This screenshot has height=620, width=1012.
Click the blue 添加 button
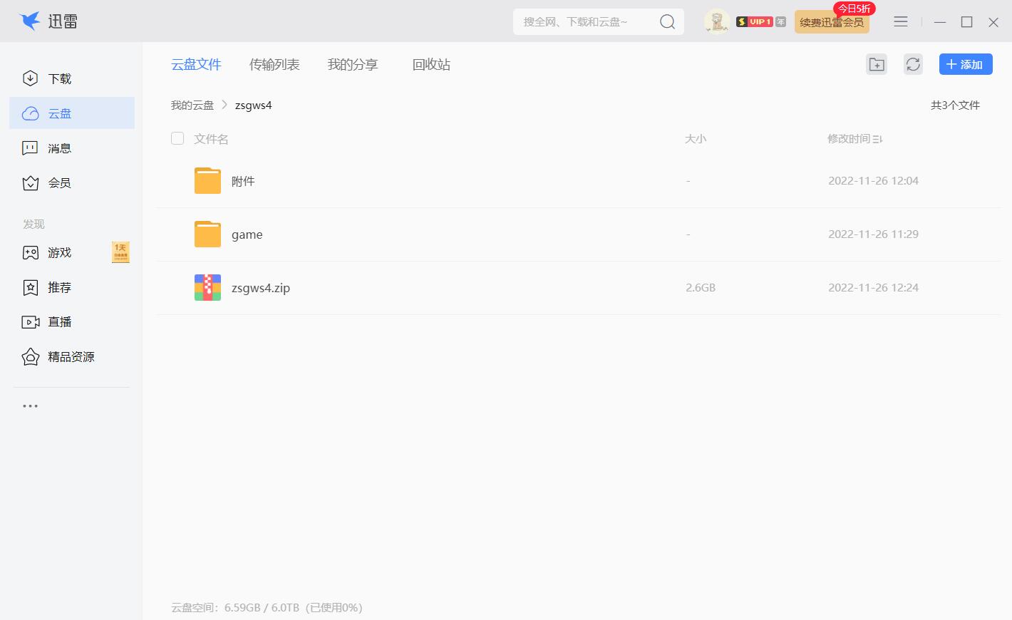[965, 65]
